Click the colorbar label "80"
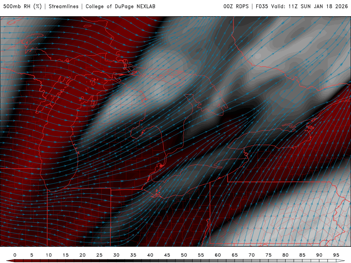351x263 pixels. click(x=286, y=255)
